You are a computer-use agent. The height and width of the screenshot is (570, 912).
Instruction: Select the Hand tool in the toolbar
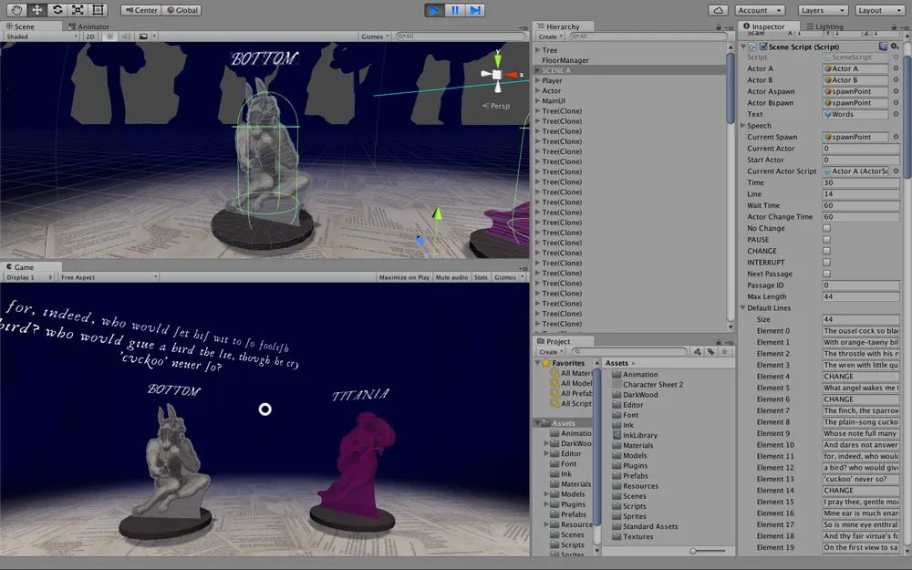[x=16, y=10]
